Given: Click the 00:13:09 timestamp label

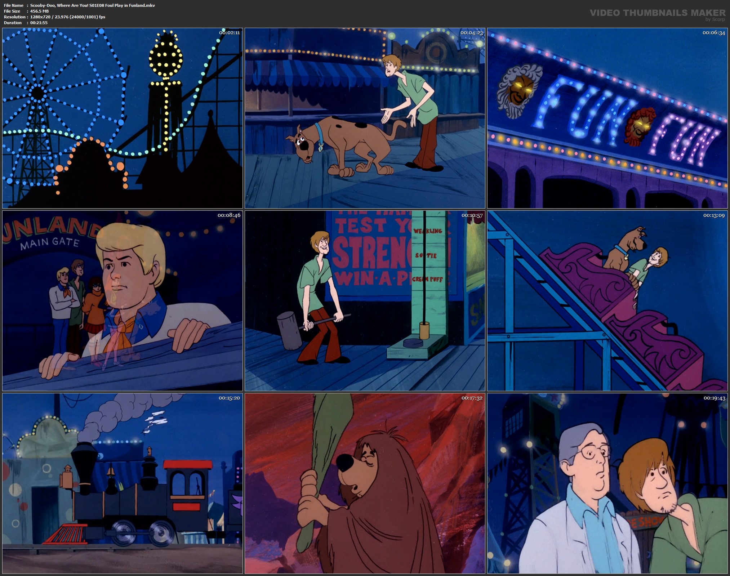Looking at the screenshot, I should tap(714, 215).
